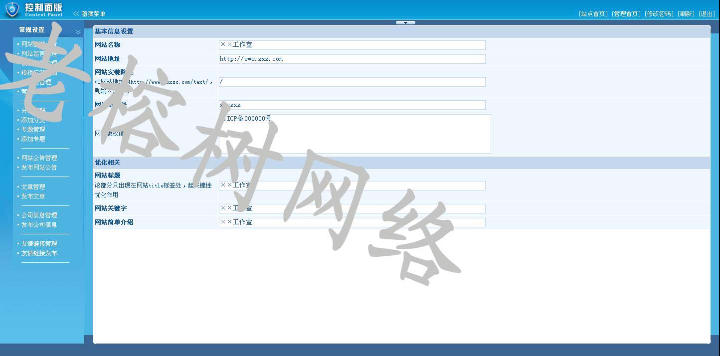Collapse the 常规设置 sidebar section chevron
720x356 pixels.
point(78,31)
